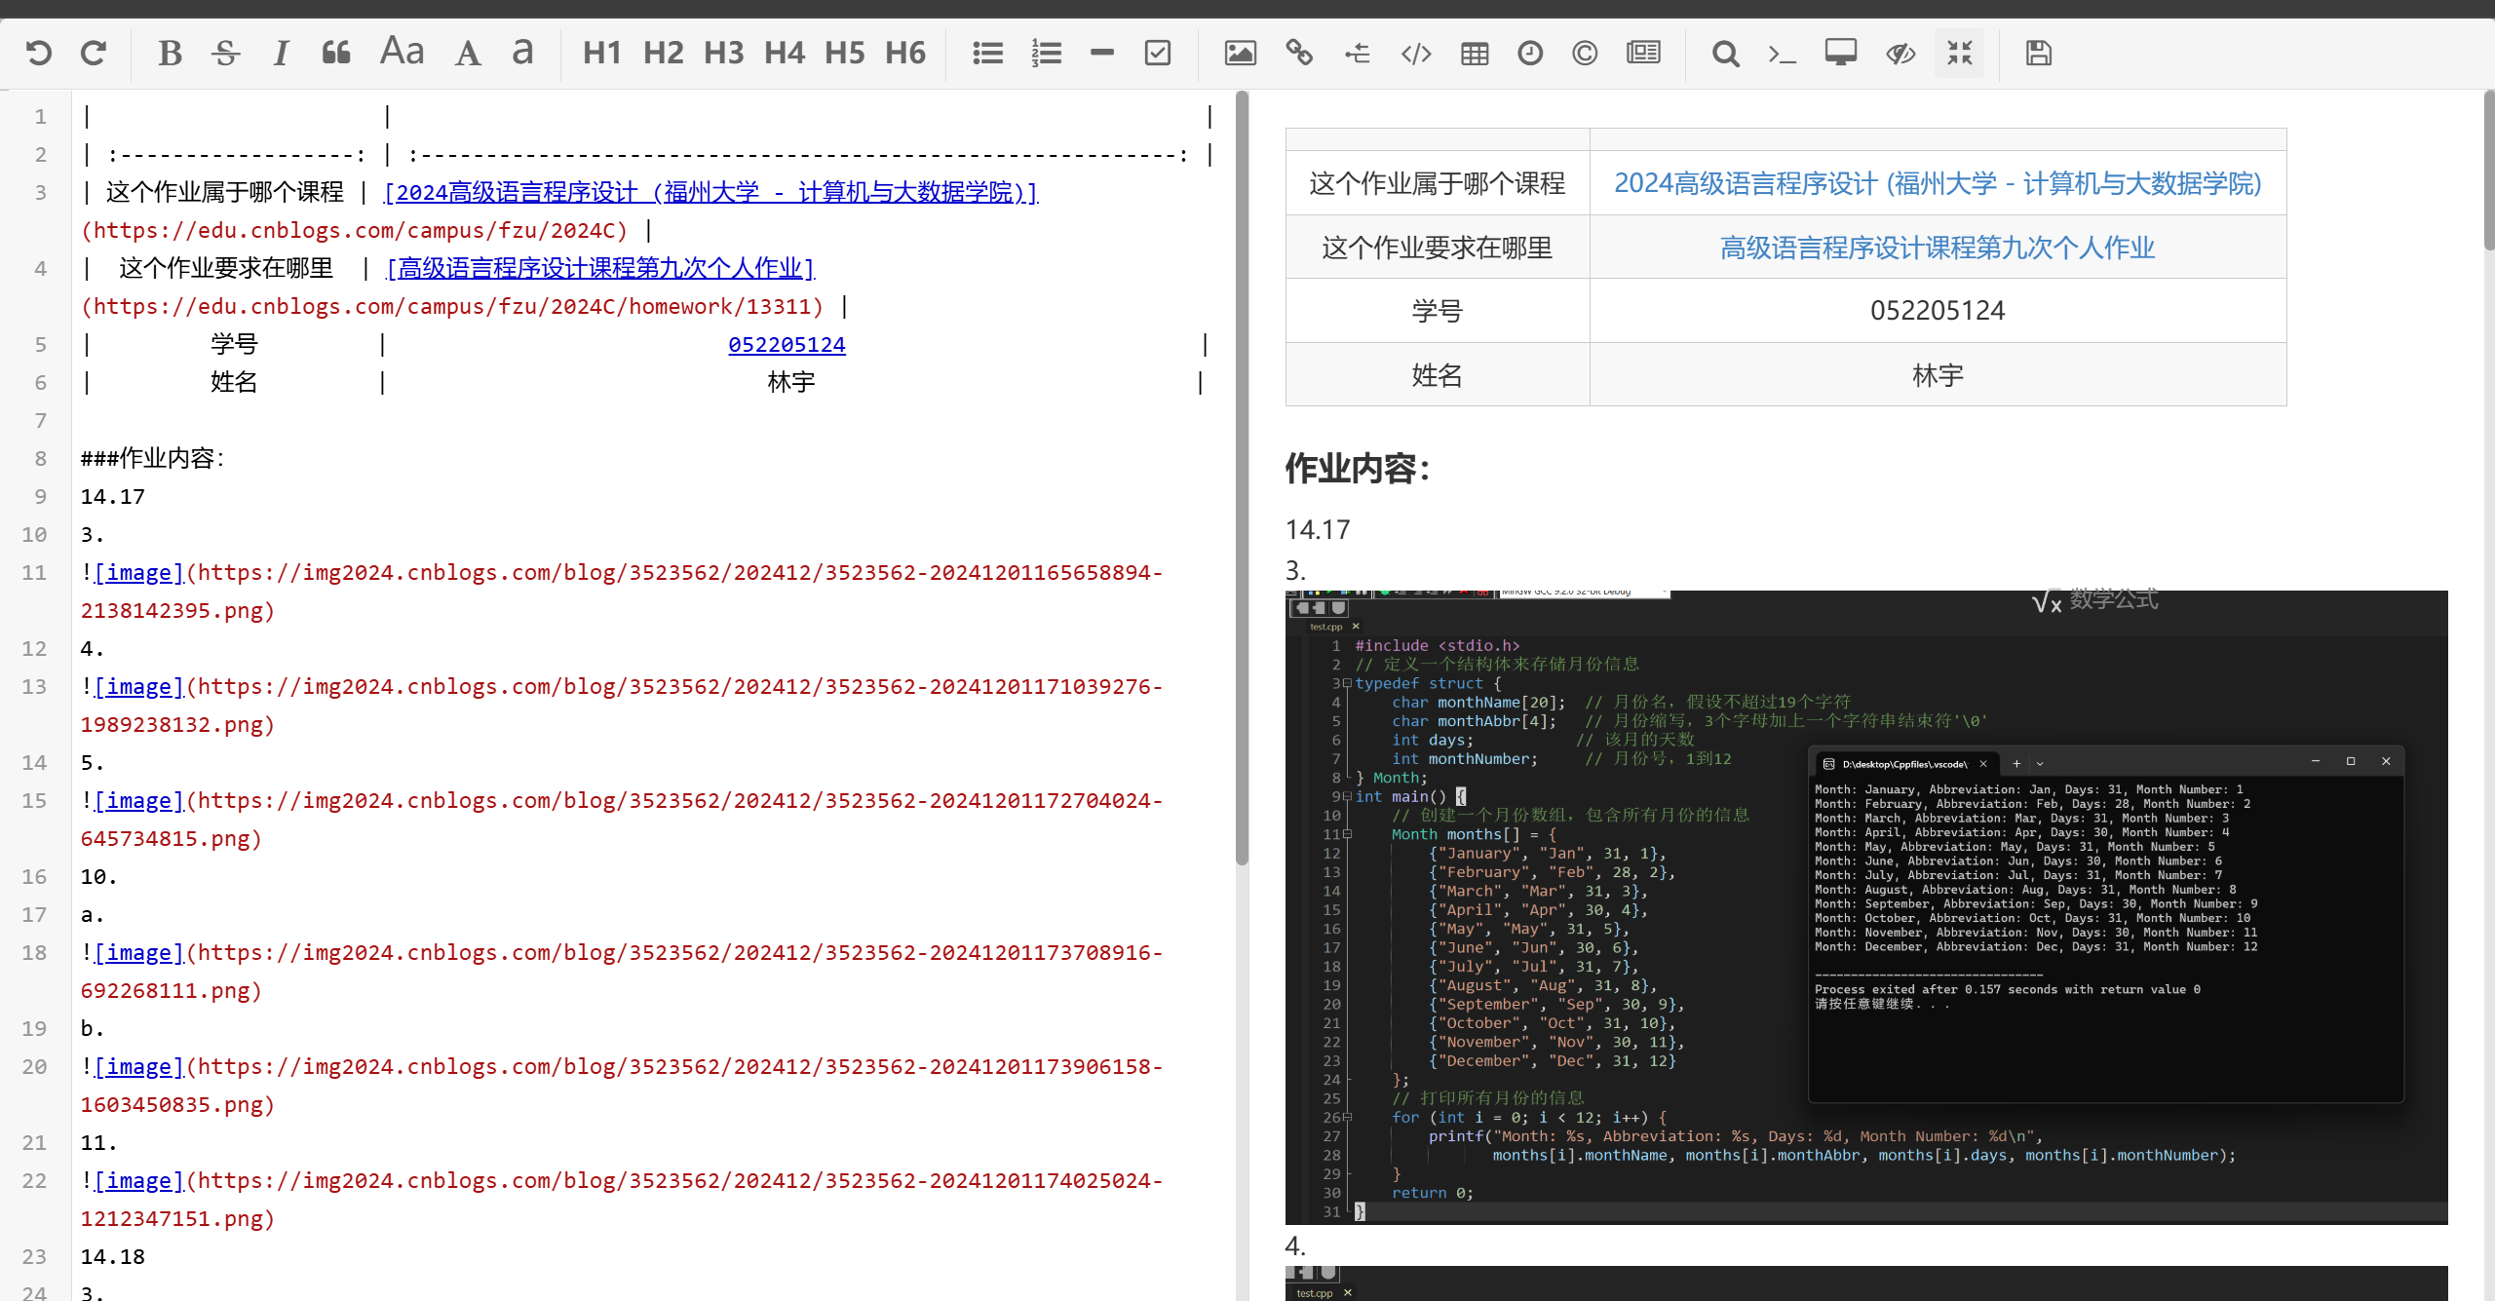Insert a block quote
The width and height of the screenshot is (2495, 1301).
click(336, 53)
